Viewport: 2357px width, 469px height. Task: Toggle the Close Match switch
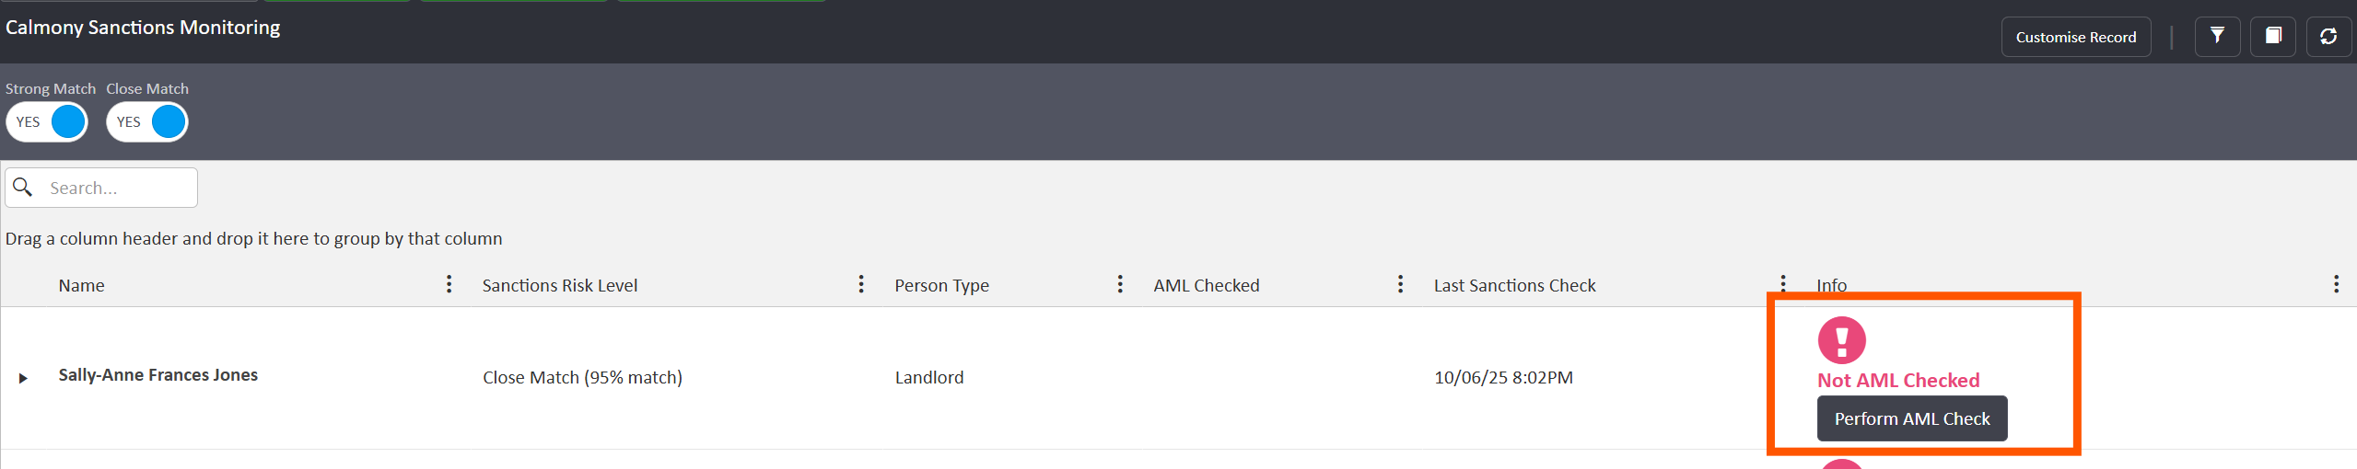point(147,122)
